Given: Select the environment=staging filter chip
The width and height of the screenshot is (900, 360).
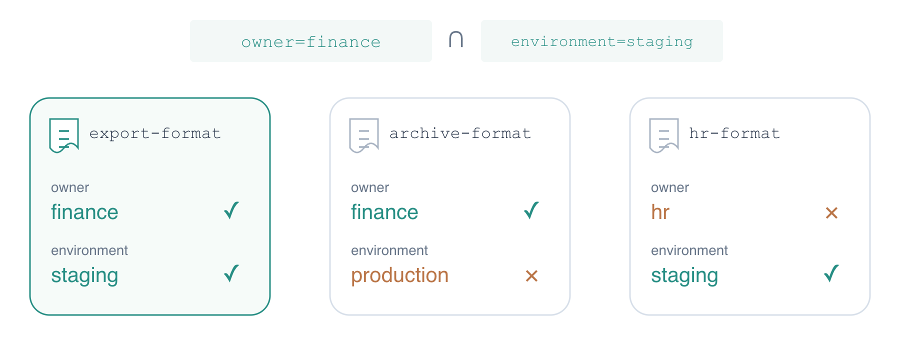Looking at the screenshot, I should [x=602, y=41].
